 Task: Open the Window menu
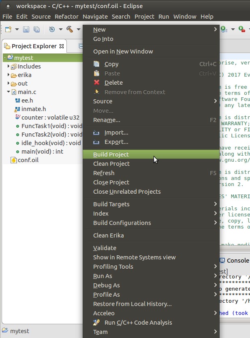pyautogui.click(x=185, y=17)
